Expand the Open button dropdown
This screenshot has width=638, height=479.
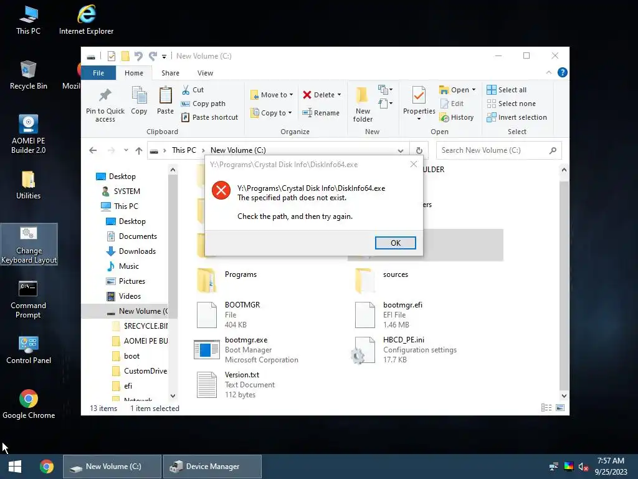[474, 90]
